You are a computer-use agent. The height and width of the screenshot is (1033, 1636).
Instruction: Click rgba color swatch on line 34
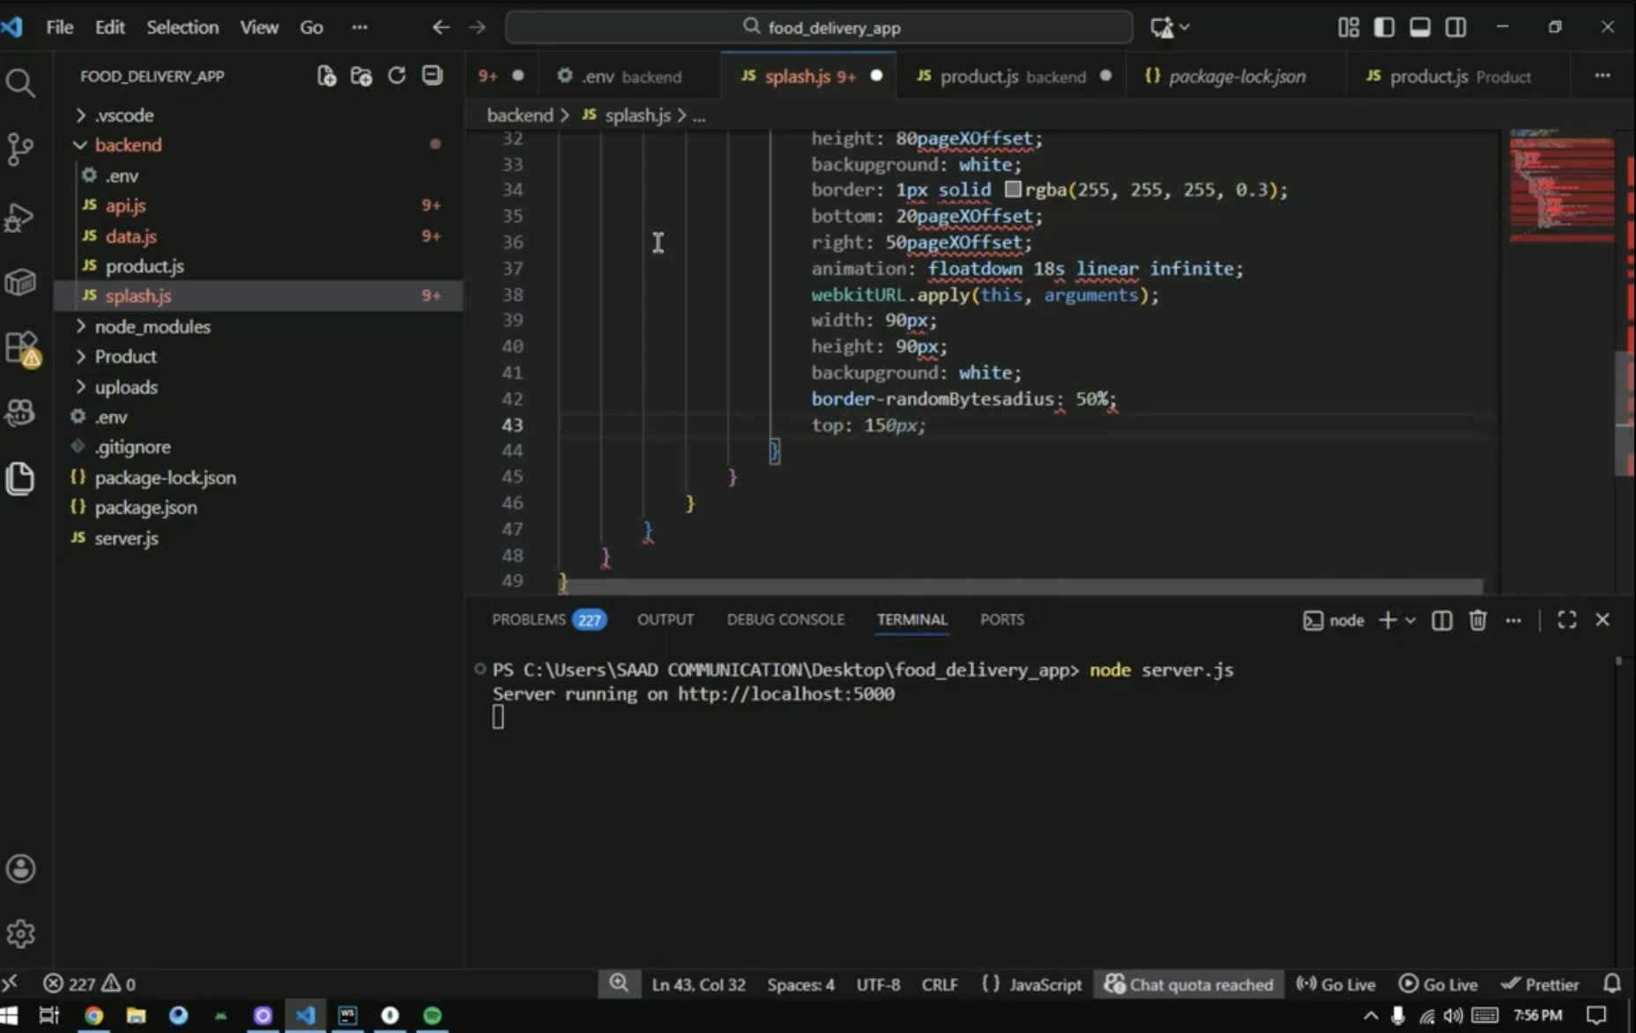click(1013, 190)
